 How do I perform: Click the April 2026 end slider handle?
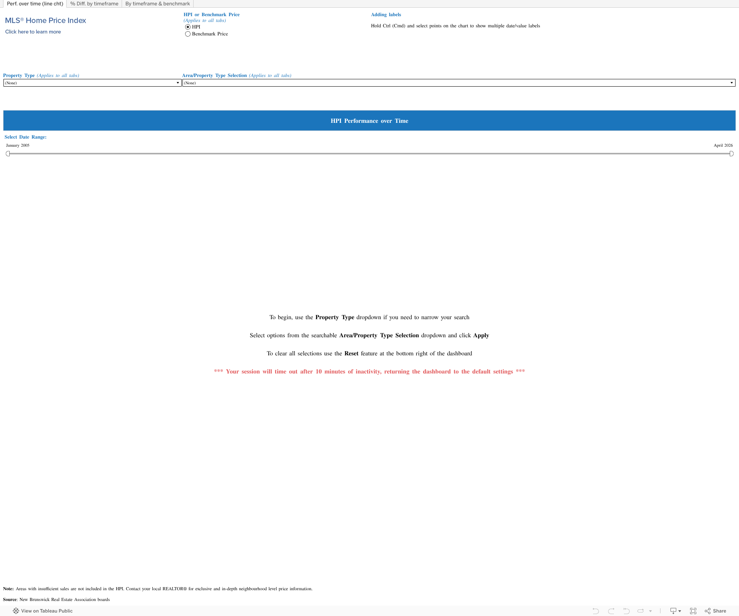(x=731, y=154)
